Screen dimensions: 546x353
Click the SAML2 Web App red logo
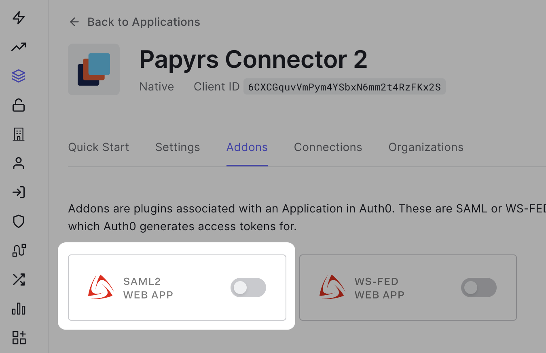[101, 287]
